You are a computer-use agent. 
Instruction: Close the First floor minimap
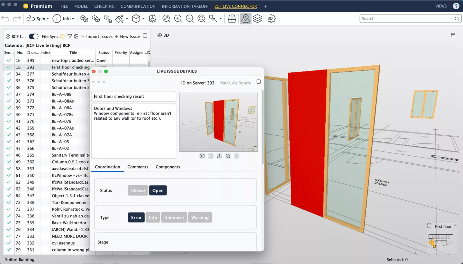pos(455,226)
